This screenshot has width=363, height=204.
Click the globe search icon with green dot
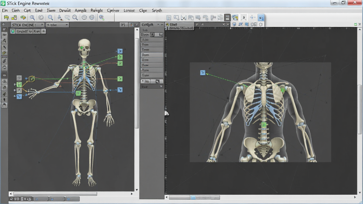(x=101, y=17)
